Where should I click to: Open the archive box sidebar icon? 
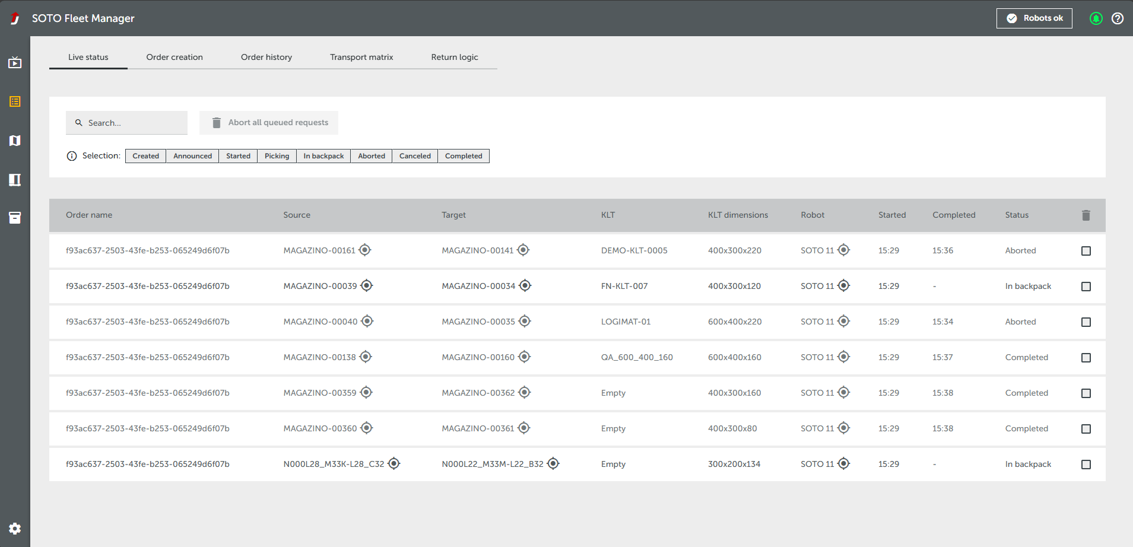15,218
